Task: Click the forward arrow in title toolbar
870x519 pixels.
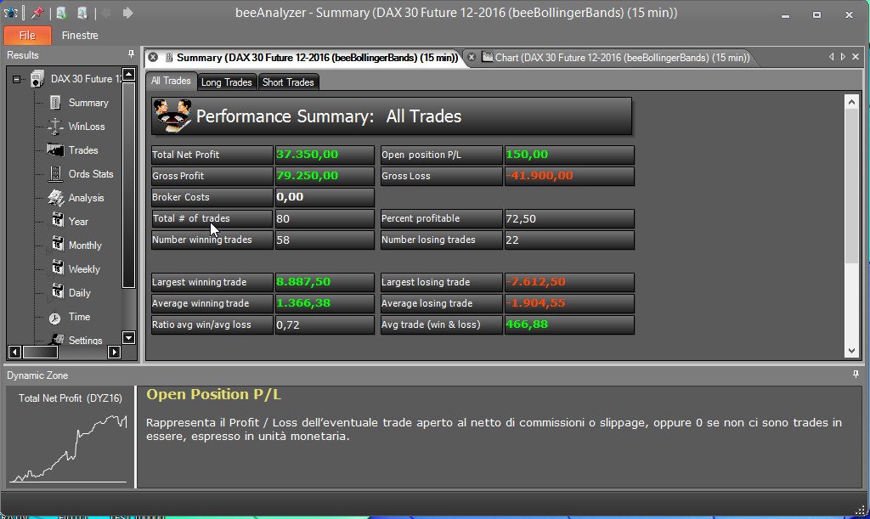Action: (127, 13)
